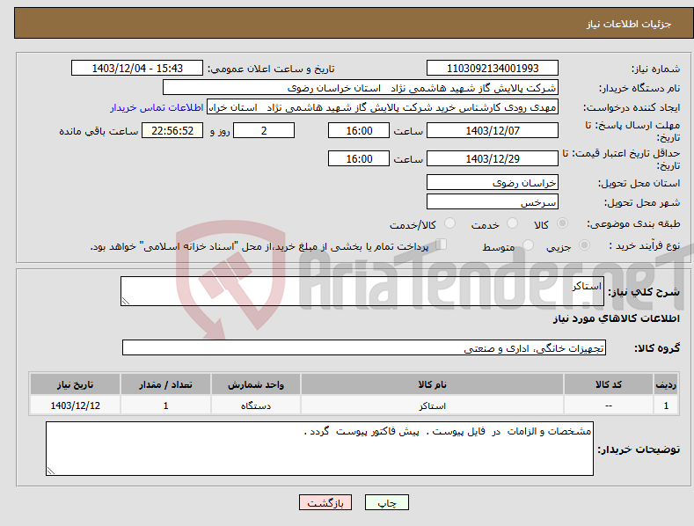Click the item code cell showing --
This screenshot has width=694, height=526.
coord(609,405)
